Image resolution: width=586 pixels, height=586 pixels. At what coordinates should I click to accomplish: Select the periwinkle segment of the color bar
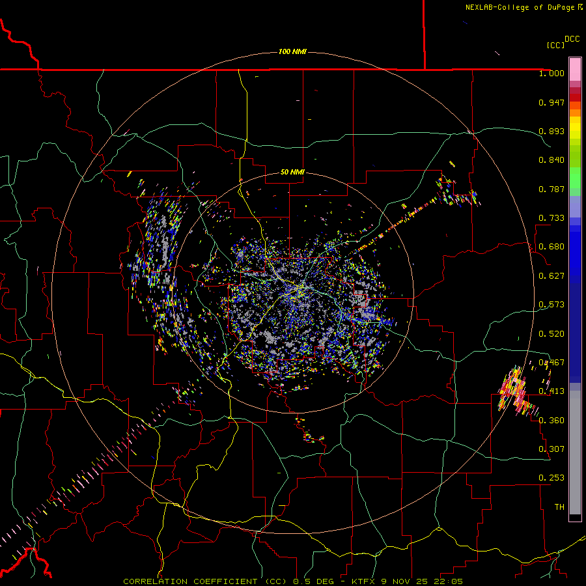pyautogui.click(x=575, y=206)
